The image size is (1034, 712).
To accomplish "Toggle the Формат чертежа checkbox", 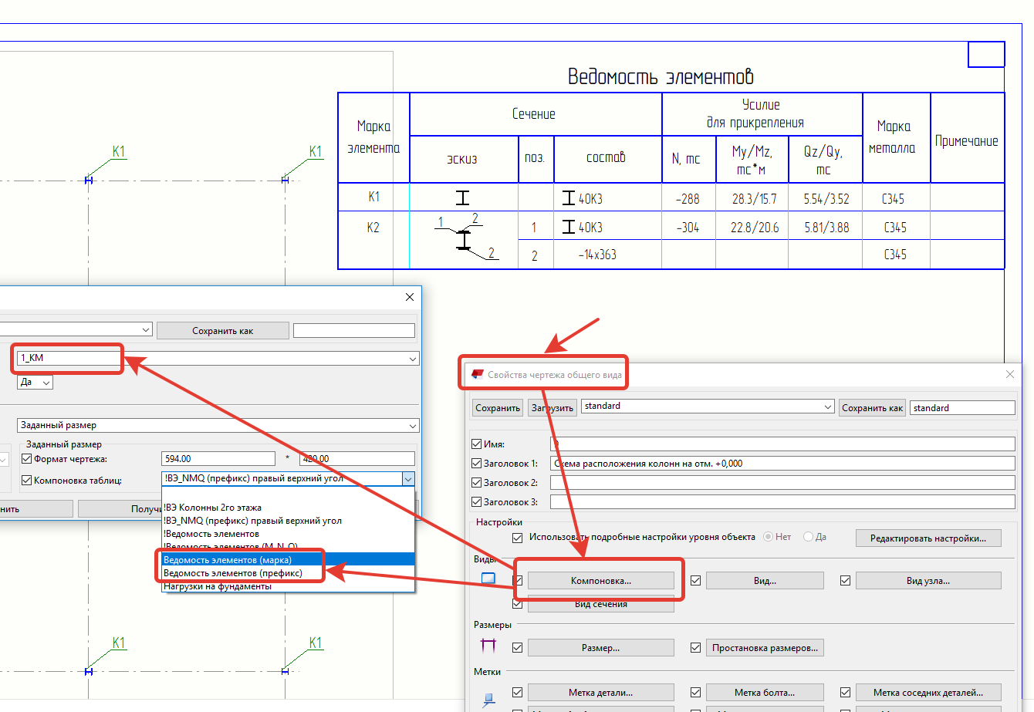I will click(27, 459).
